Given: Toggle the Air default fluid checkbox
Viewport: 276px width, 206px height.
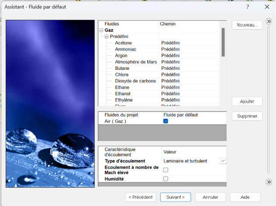Looking at the screenshot, I should coord(166,121).
